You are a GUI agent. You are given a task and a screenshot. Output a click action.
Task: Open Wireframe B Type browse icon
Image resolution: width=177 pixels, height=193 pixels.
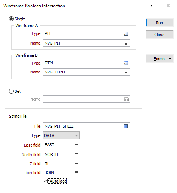click(126, 63)
